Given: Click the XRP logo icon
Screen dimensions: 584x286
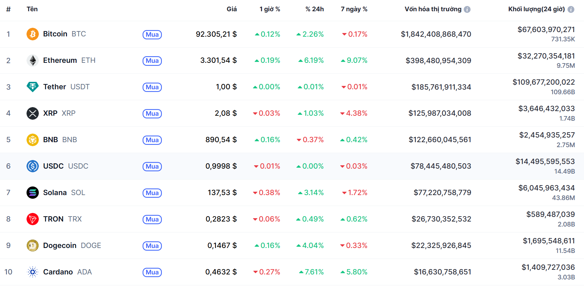Looking at the screenshot, I should [32, 113].
